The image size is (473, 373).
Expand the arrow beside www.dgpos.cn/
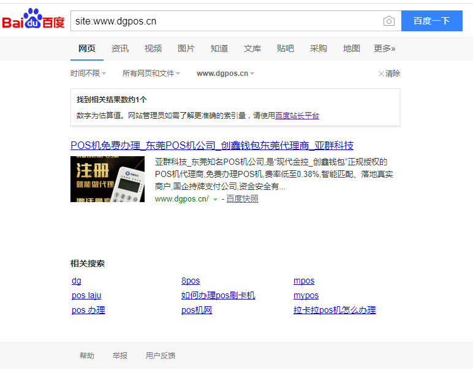[x=215, y=199]
